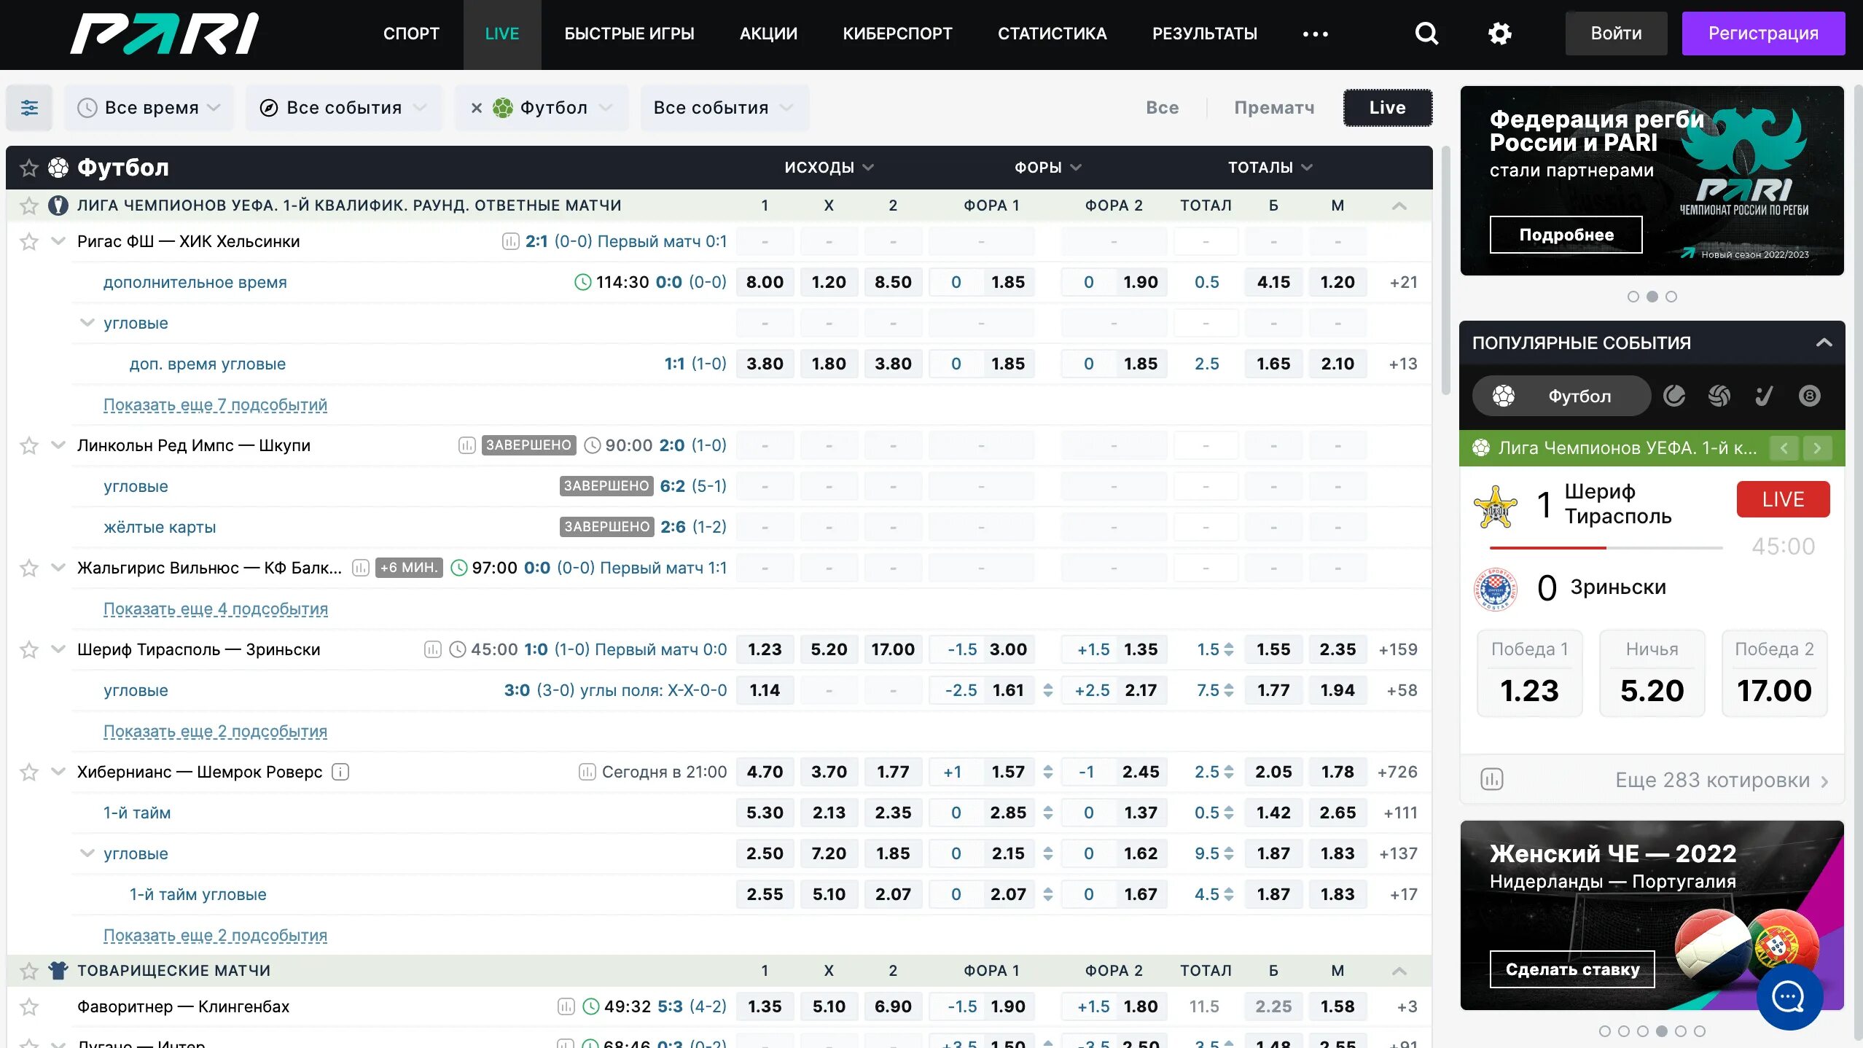This screenshot has width=1863, height=1048.
Task: Open first Все события dropdown with compass
Action: [343, 108]
